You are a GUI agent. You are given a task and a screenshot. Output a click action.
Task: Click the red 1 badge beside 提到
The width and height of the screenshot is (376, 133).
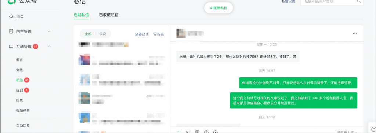26,90
